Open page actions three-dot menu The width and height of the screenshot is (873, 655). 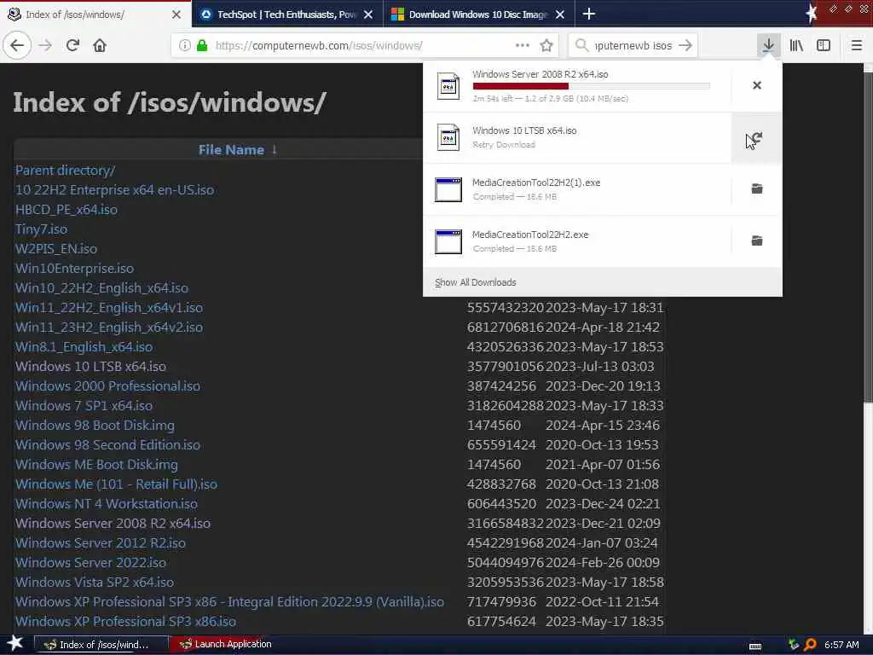tap(523, 45)
